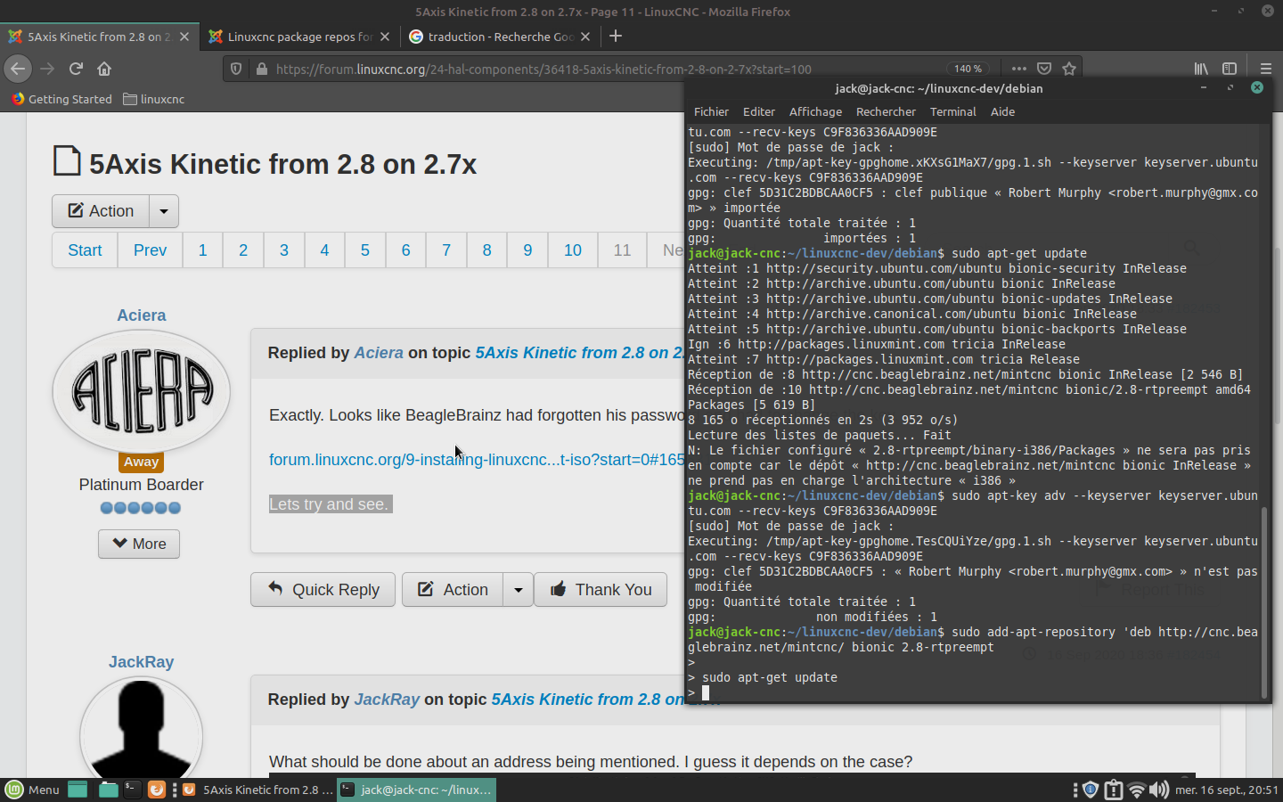Viewport: 1283px width, 802px height.
Task: Open the page actions three-dot menu
Action: (x=1019, y=69)
